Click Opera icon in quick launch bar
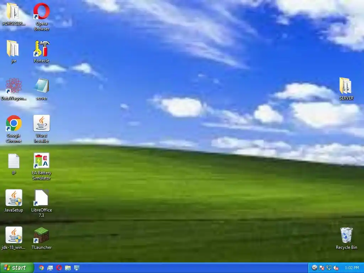 click(x=59, y=268)
